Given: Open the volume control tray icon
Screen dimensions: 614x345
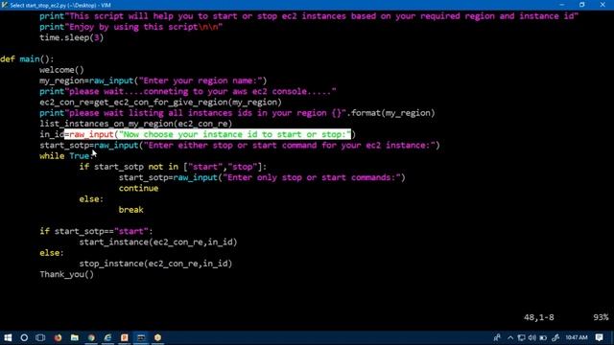Looking at the screenshot, I should [531, 337].
